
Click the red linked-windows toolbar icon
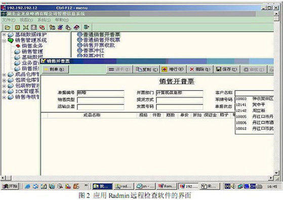point(42,27)
